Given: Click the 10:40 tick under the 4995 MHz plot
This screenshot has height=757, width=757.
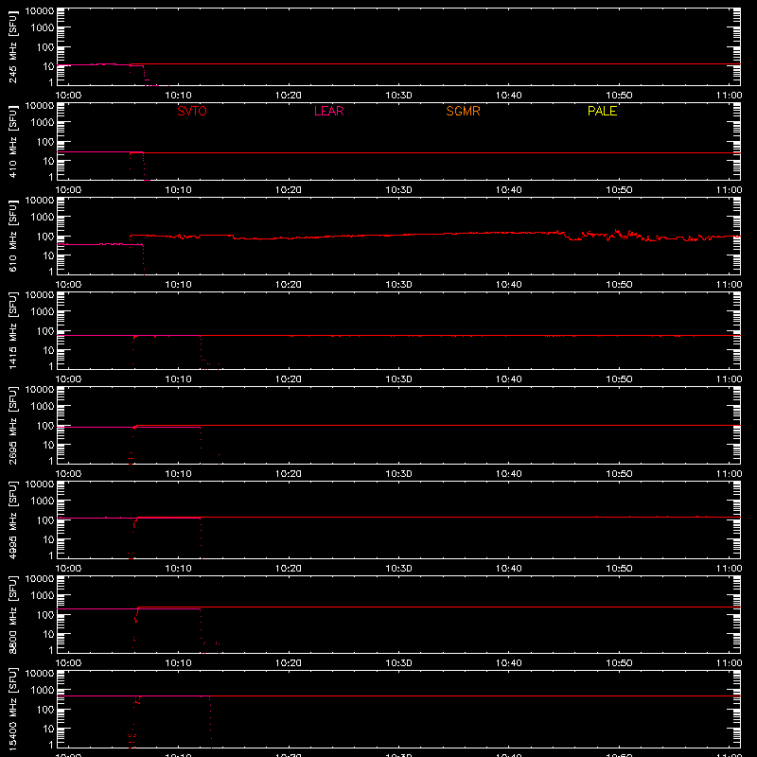Looking at the screenshot, I should (x=508, y=569).
